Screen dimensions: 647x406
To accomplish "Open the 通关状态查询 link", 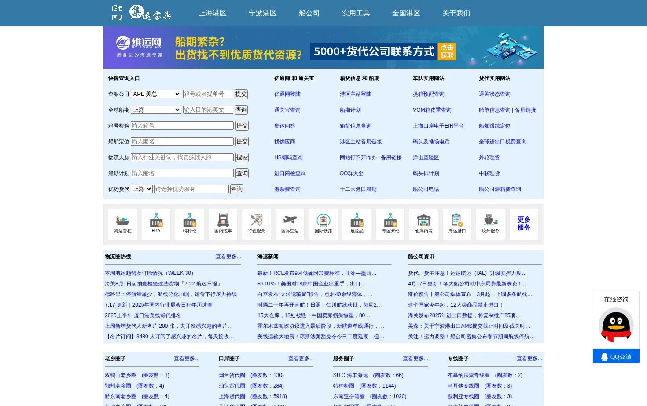I will (x=495, y=94).
